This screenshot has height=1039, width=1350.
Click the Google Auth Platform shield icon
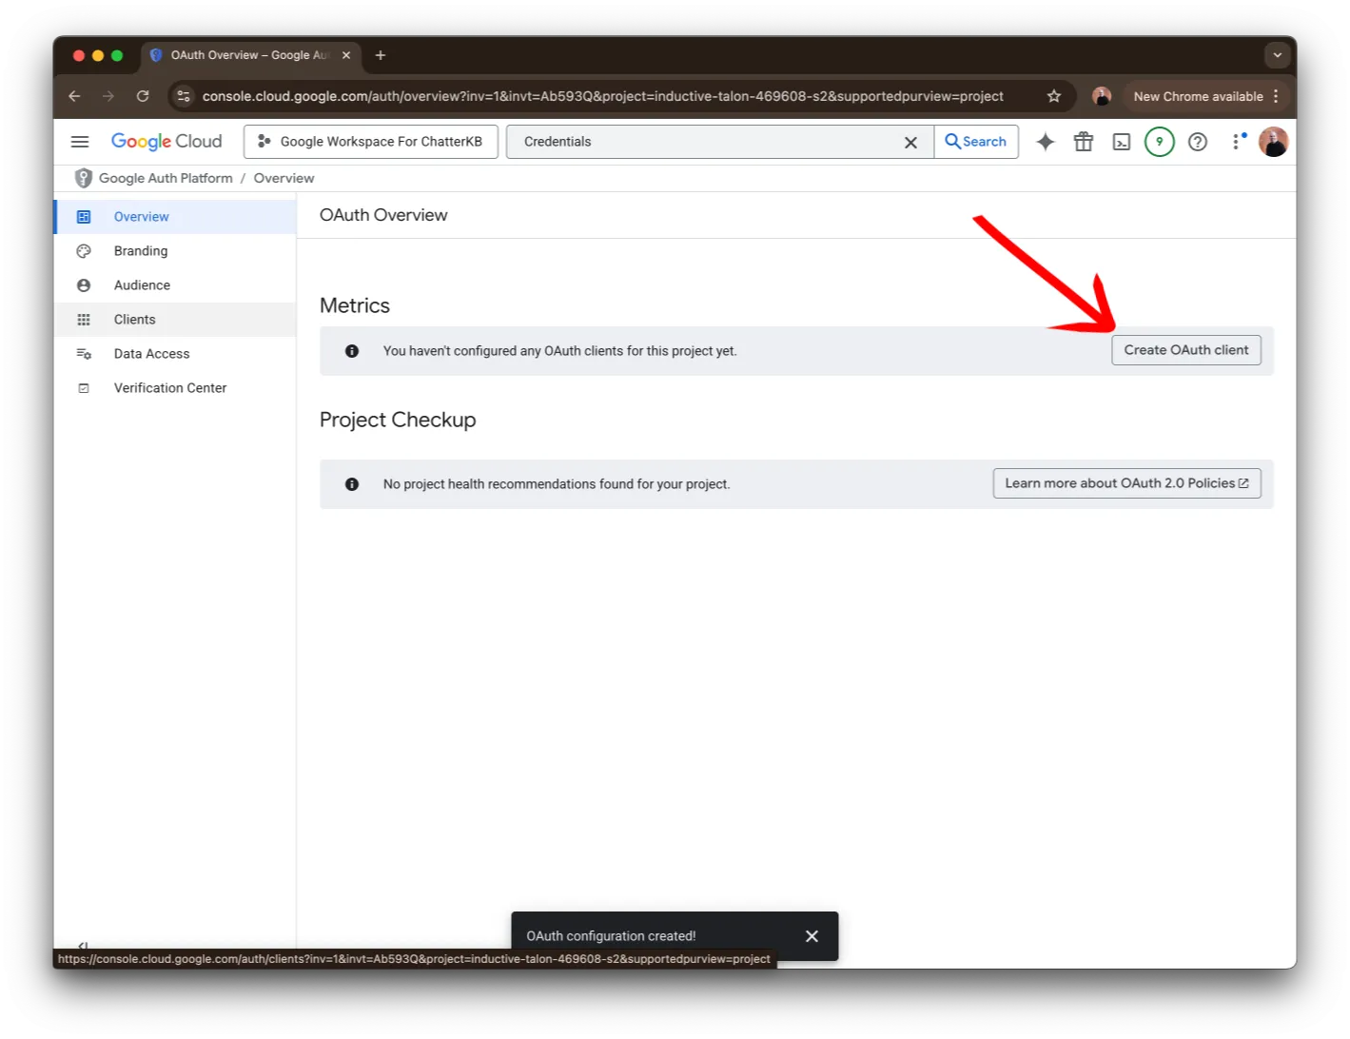(x=84, y=178)
